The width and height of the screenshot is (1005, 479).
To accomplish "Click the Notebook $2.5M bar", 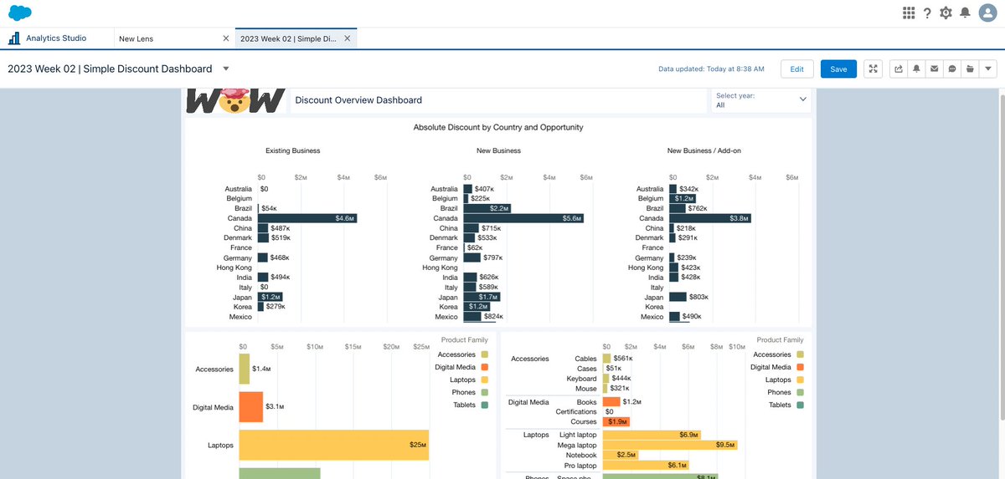I will tap(621, 455).
